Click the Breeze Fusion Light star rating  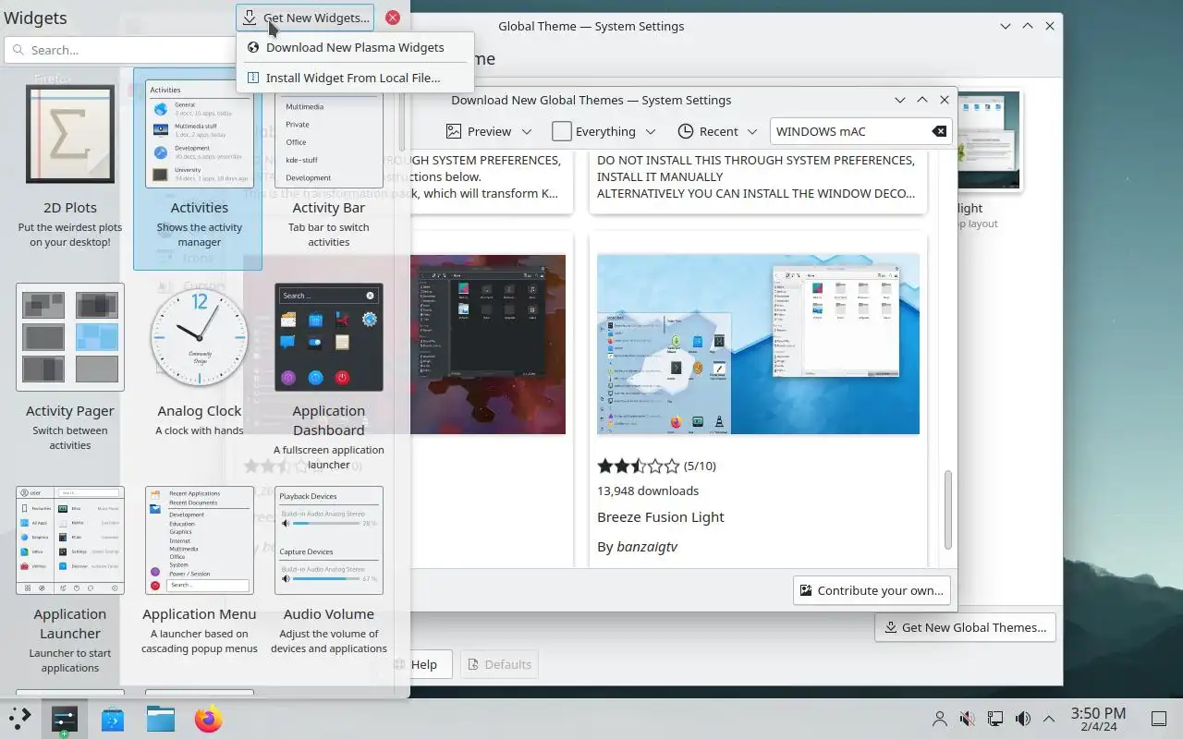tap(639, 466)
